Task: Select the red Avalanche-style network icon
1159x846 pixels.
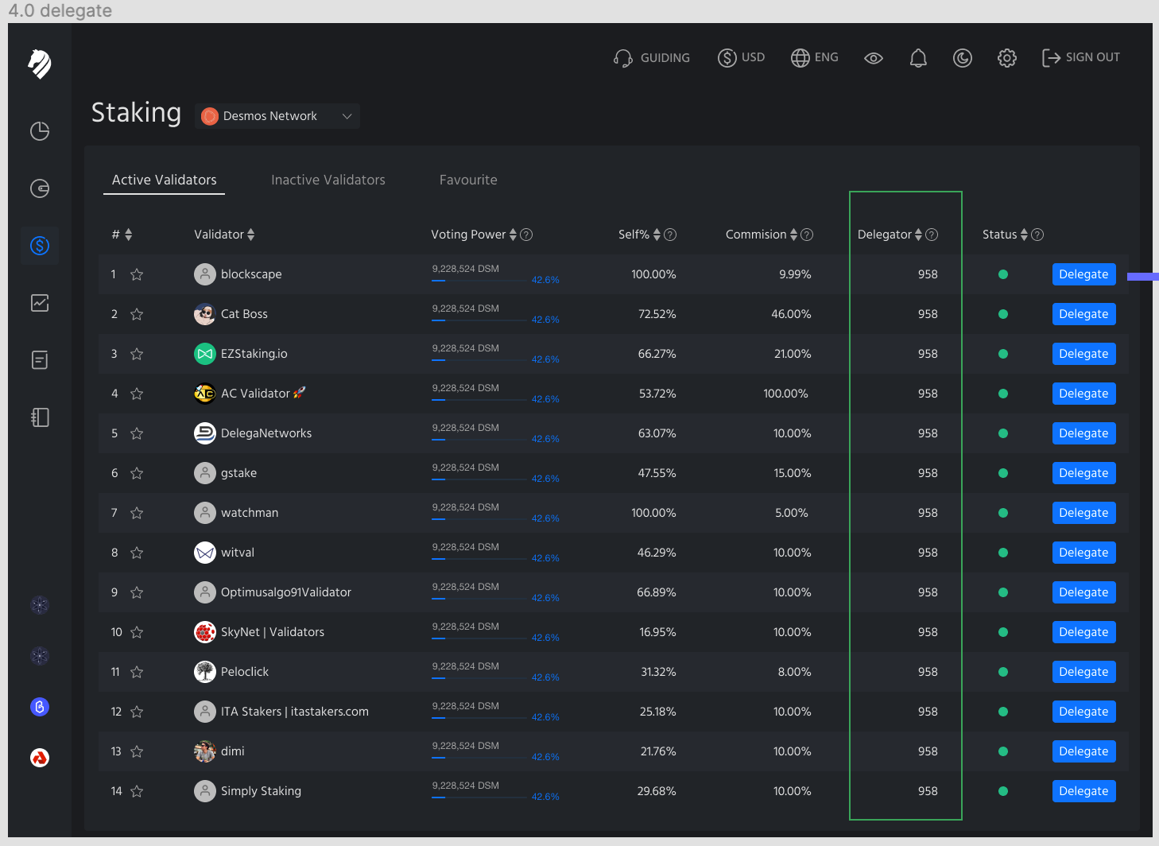Action: coord(40,758)
